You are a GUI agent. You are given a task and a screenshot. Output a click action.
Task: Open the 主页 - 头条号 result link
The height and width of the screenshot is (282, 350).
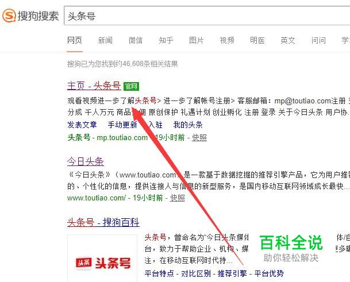[94, 86]
